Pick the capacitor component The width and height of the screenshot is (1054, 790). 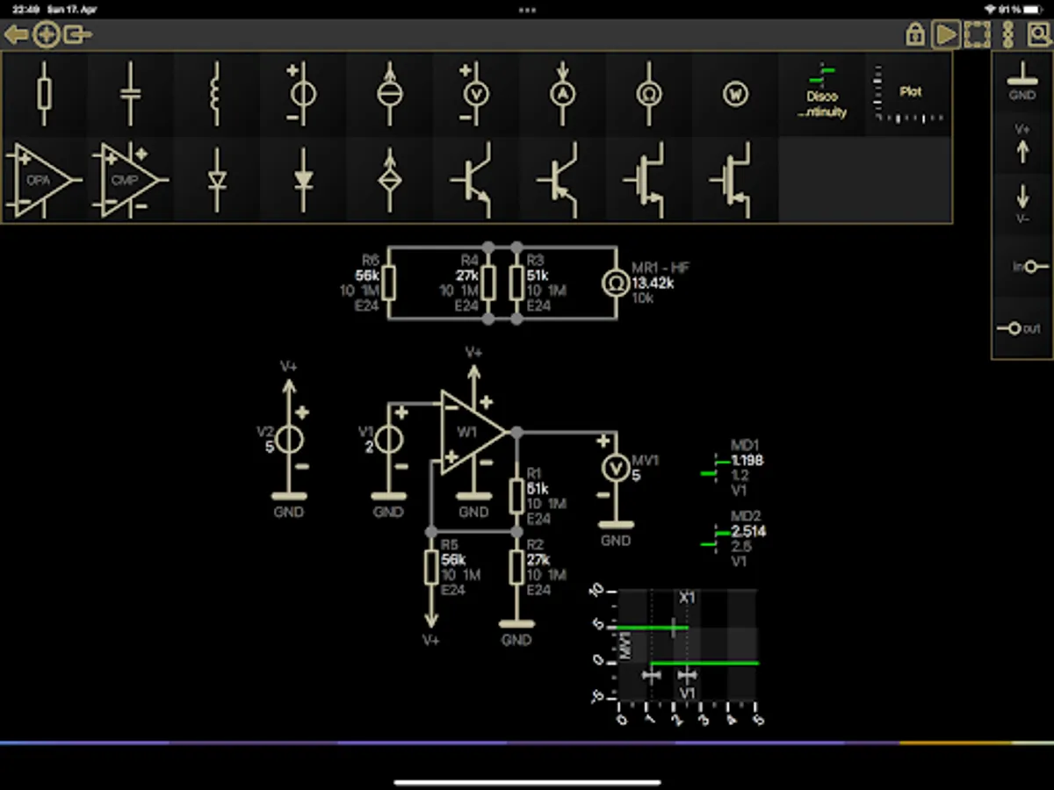pos(130,93)
